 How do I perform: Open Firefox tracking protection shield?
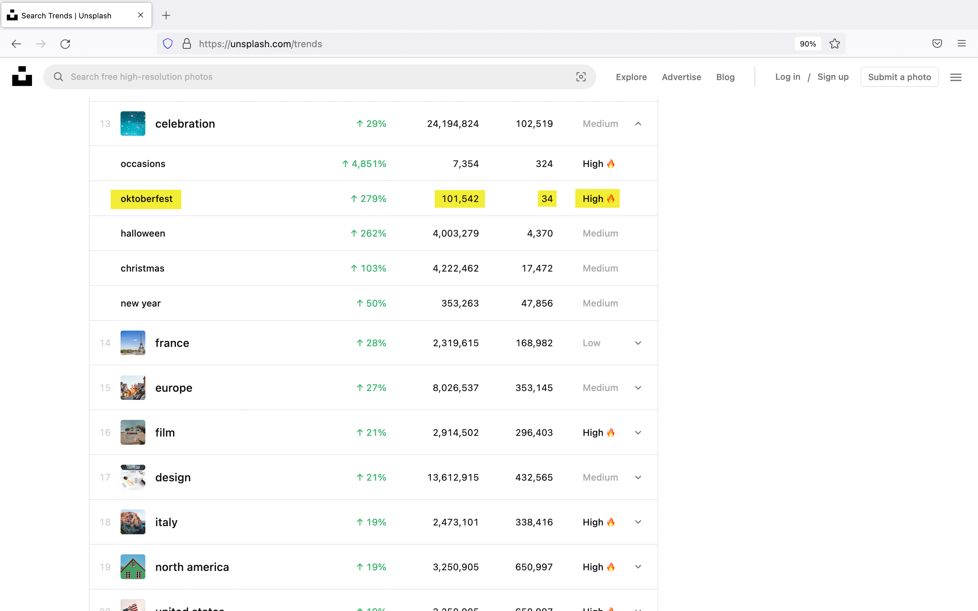tap(168, 44)
